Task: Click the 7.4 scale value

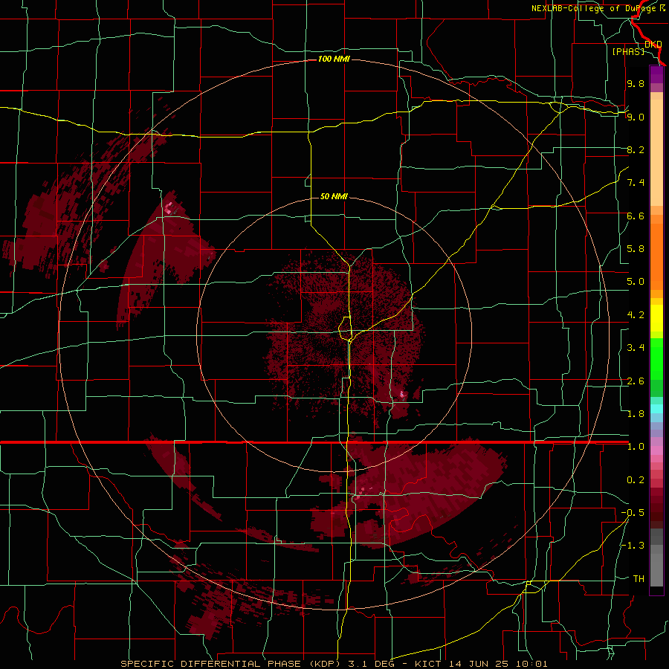Action: coord(636,183)
